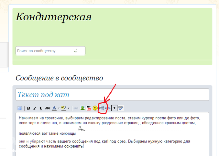The width and height of the screenshot is (219, 156).
Task: Click the community search field
Action: [44, 51]
